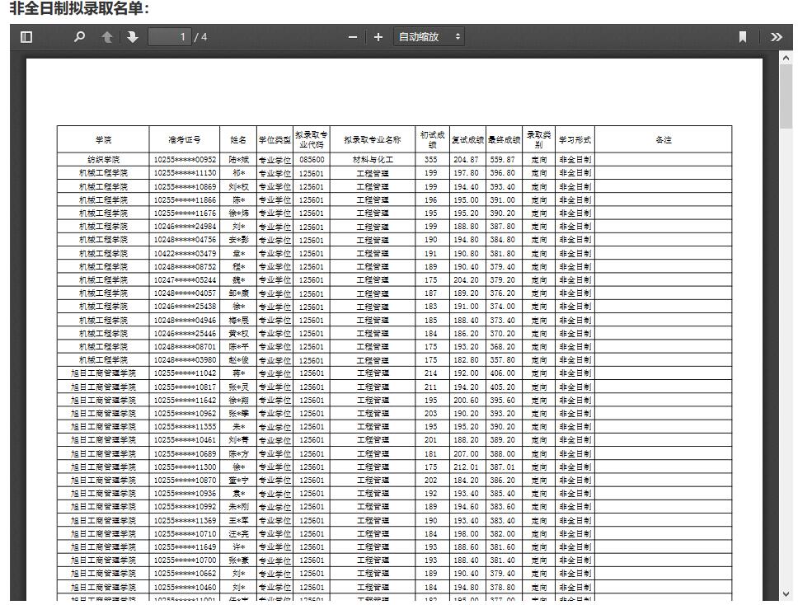The image size is (798, 605).
Task: Click the scrollbar down arrow
Action: [x=786, y=593]
